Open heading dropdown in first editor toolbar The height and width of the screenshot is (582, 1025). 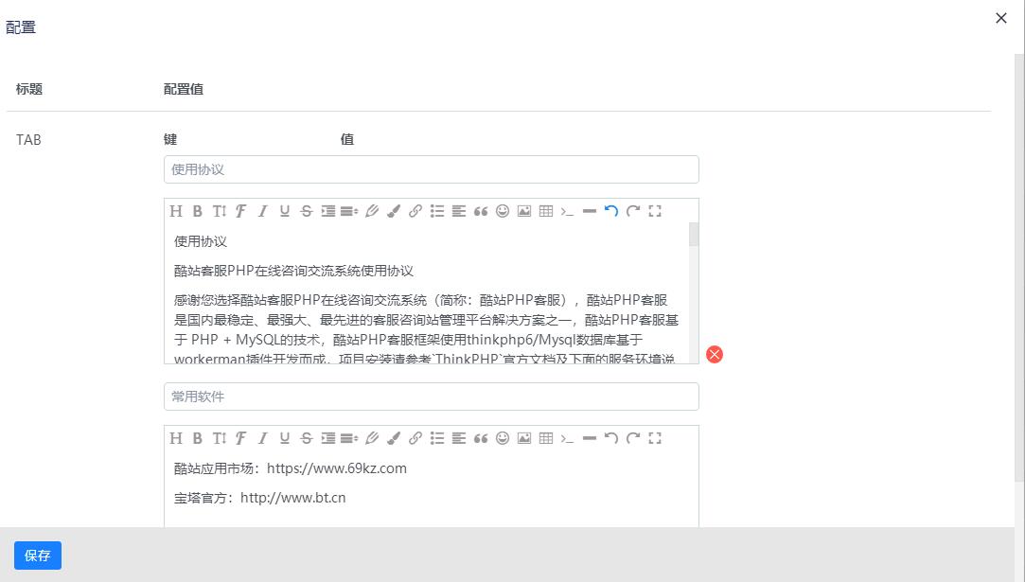click(176, 211)
